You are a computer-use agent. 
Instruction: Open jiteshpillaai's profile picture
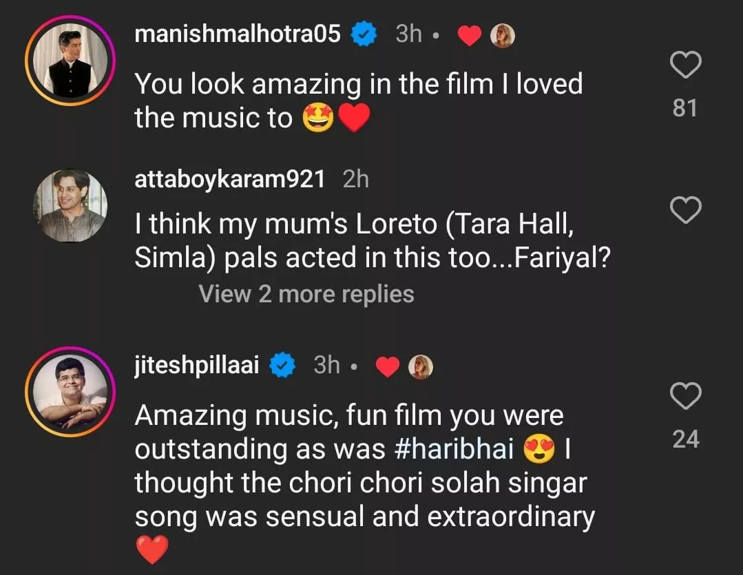coord(70,391)
